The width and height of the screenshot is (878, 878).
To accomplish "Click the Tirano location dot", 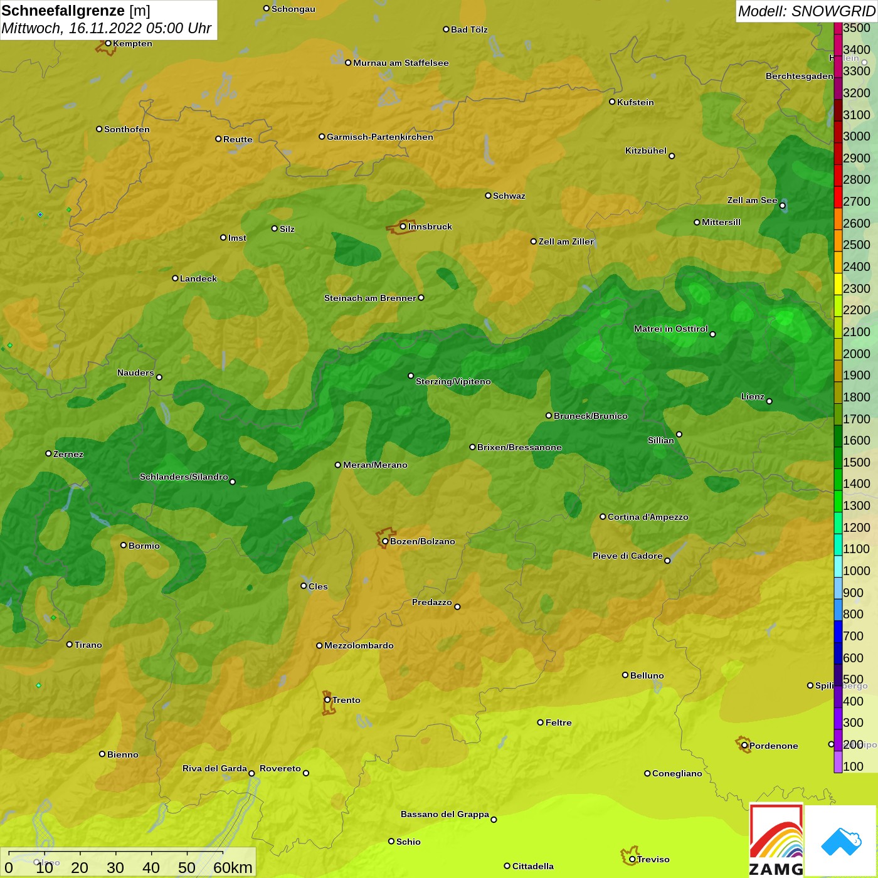I will [70, 644].
